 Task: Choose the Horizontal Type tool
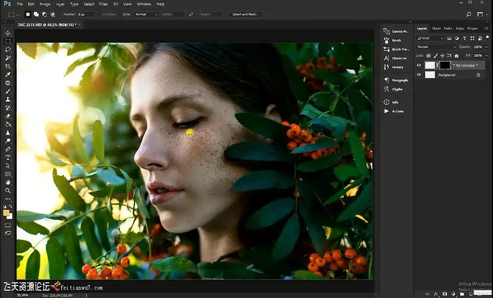[x=8, y=157]
